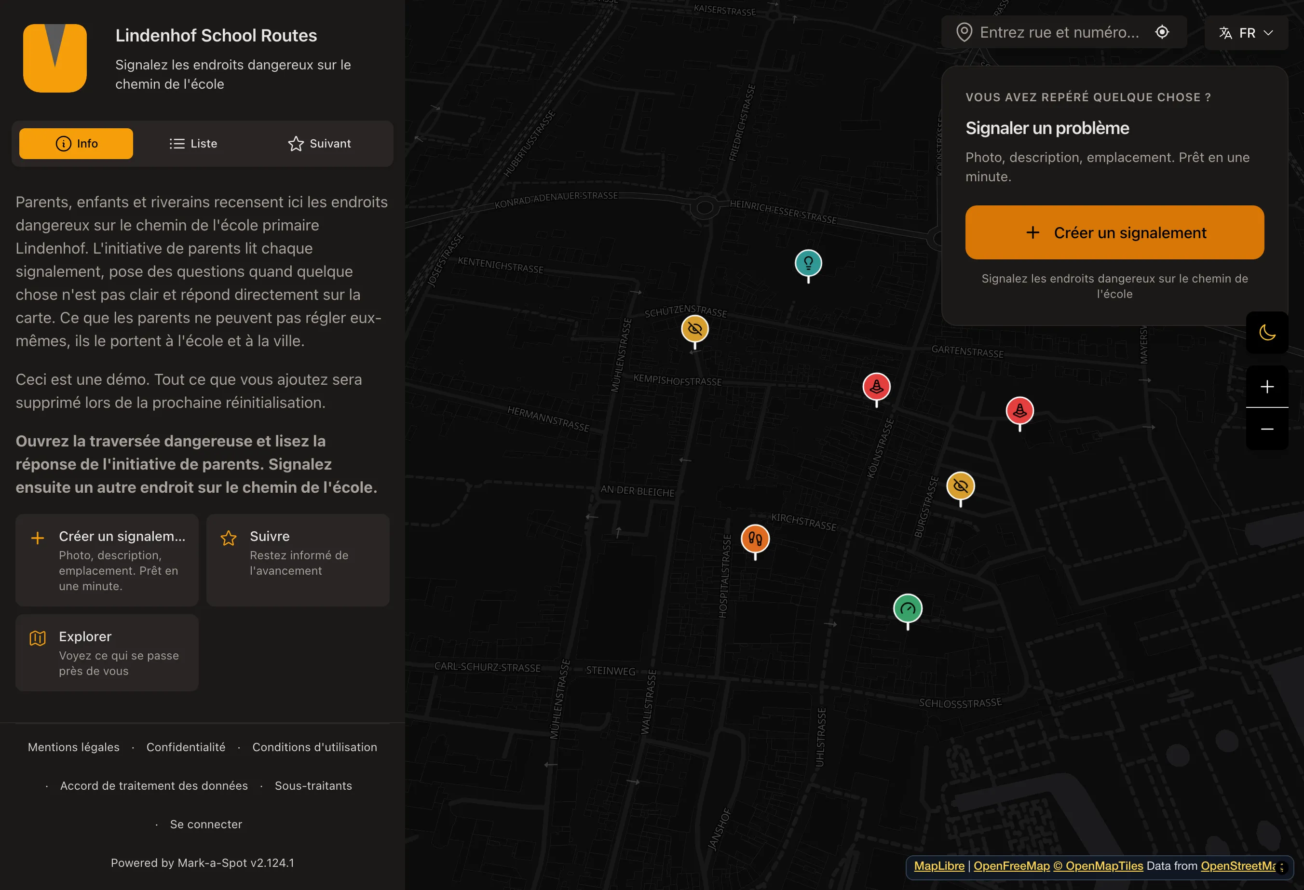Open the OpenStreetMap attribution link

pyautogui.click(x=1238, y=866)
